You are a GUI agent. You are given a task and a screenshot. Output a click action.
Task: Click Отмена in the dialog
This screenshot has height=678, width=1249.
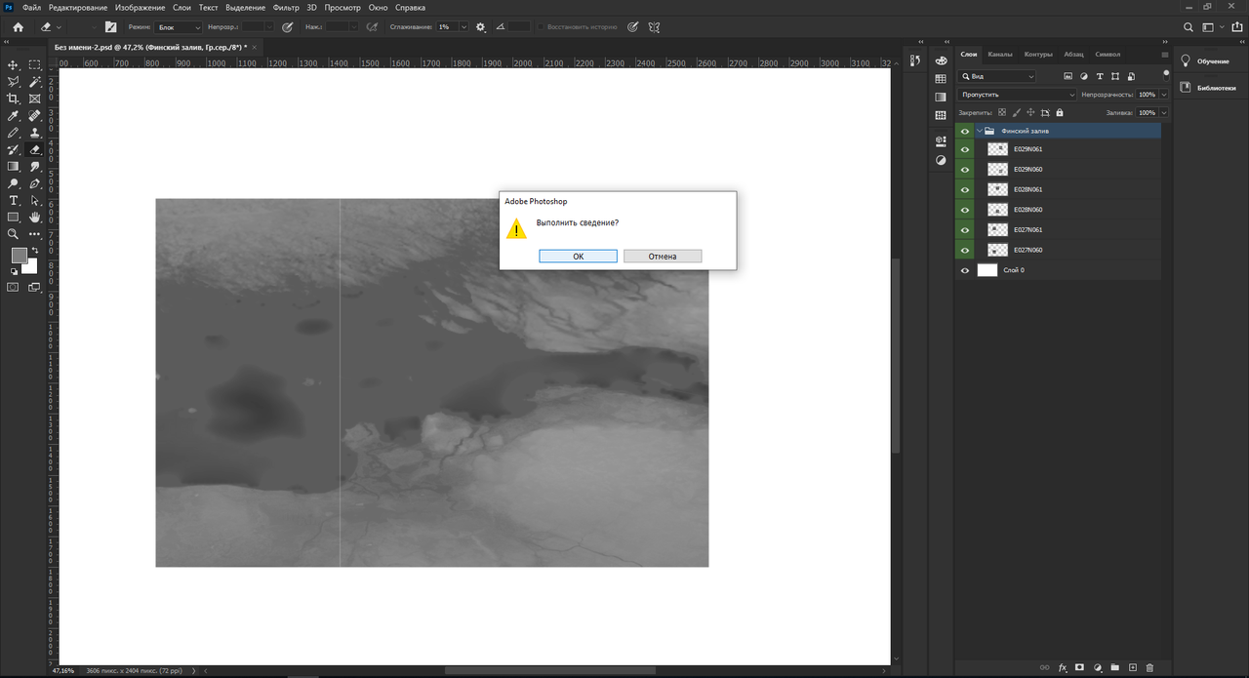[663, 257]
